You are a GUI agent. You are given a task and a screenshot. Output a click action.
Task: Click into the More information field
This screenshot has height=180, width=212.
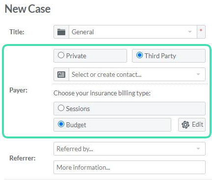click(x=130, y=167)
